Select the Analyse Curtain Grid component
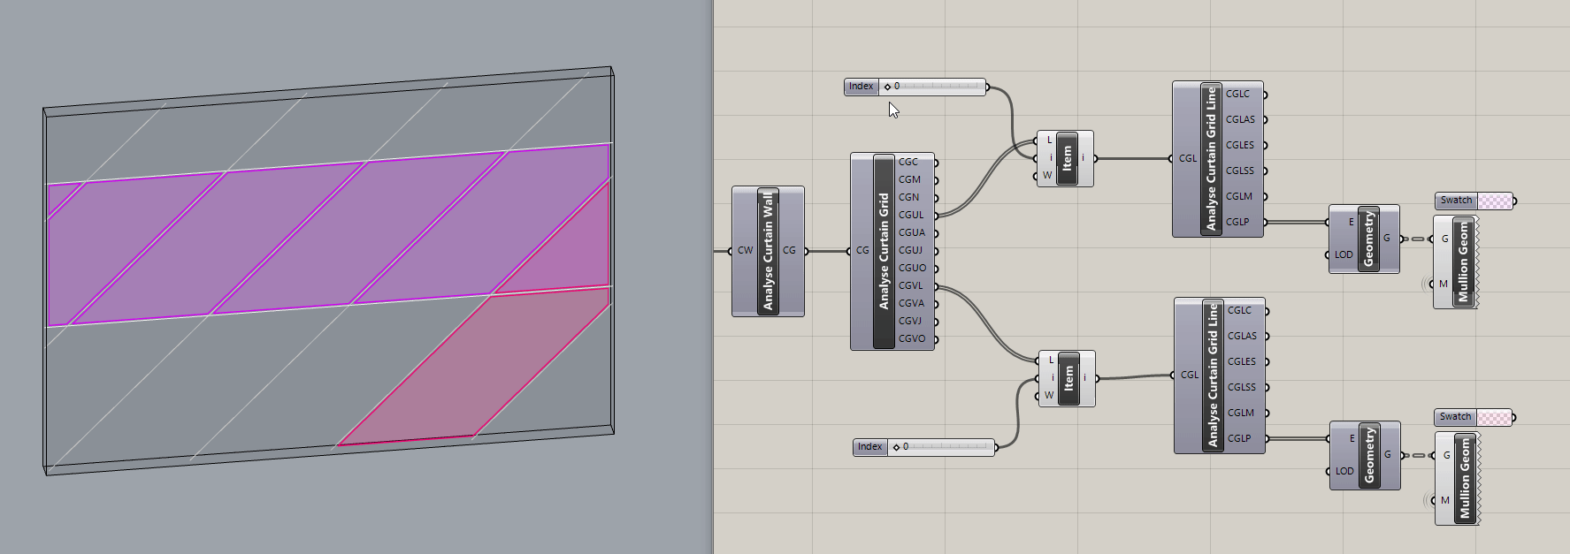This screenshot has height=554, width=1570. coord(883,251)
